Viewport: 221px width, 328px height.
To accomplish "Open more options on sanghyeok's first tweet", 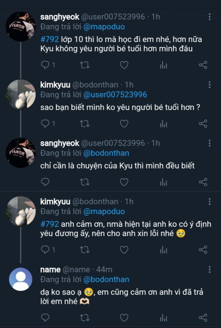I will pyautogui.click(x=210, y=17).
